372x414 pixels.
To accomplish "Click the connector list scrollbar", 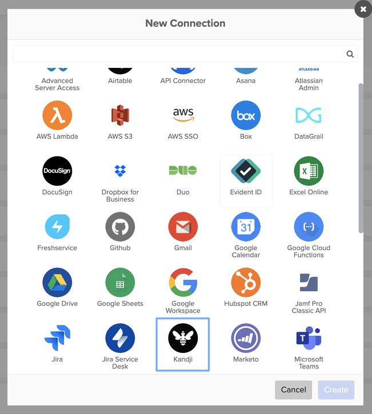I will tap(361, 158).
